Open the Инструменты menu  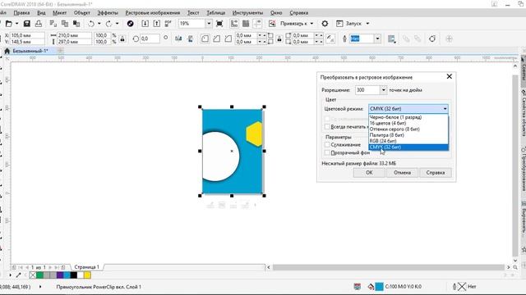pos(247,13)
